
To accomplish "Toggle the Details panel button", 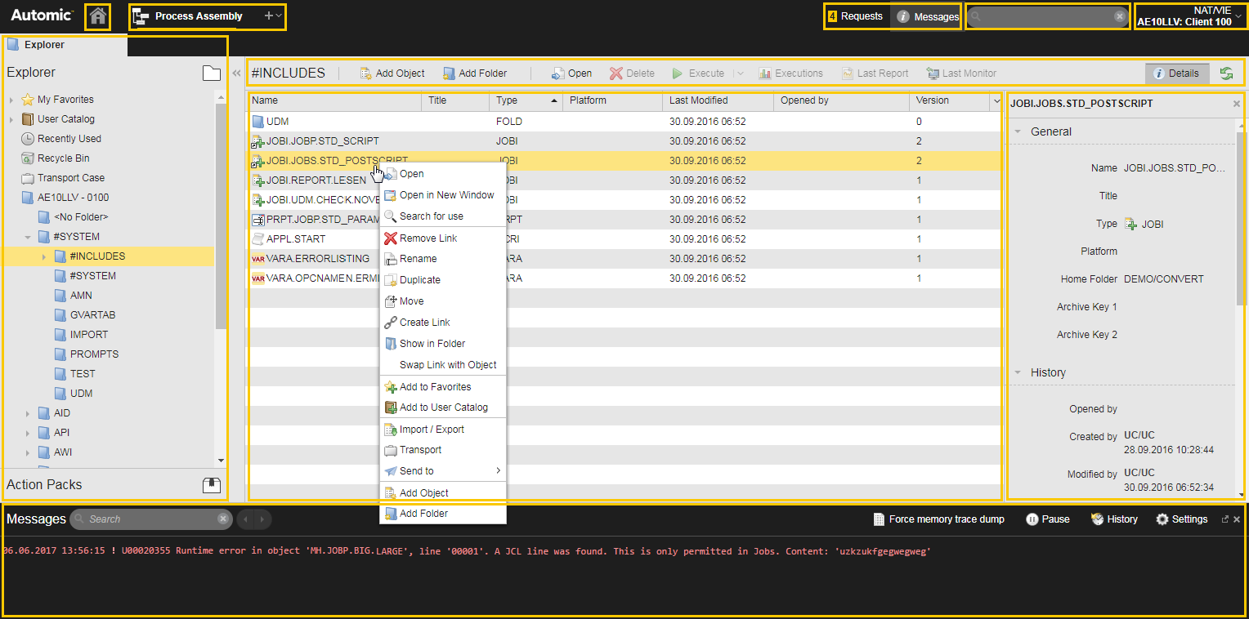I will (x=1176, y=73).
